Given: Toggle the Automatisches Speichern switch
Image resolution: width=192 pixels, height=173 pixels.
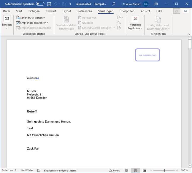Looking at the screenshot, I should pos(40,4).
